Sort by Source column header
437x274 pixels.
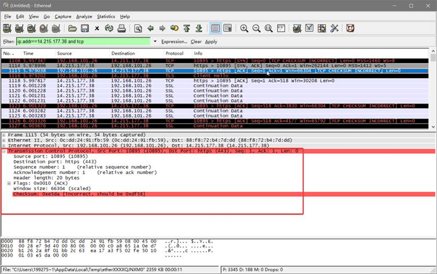(82, 53)
